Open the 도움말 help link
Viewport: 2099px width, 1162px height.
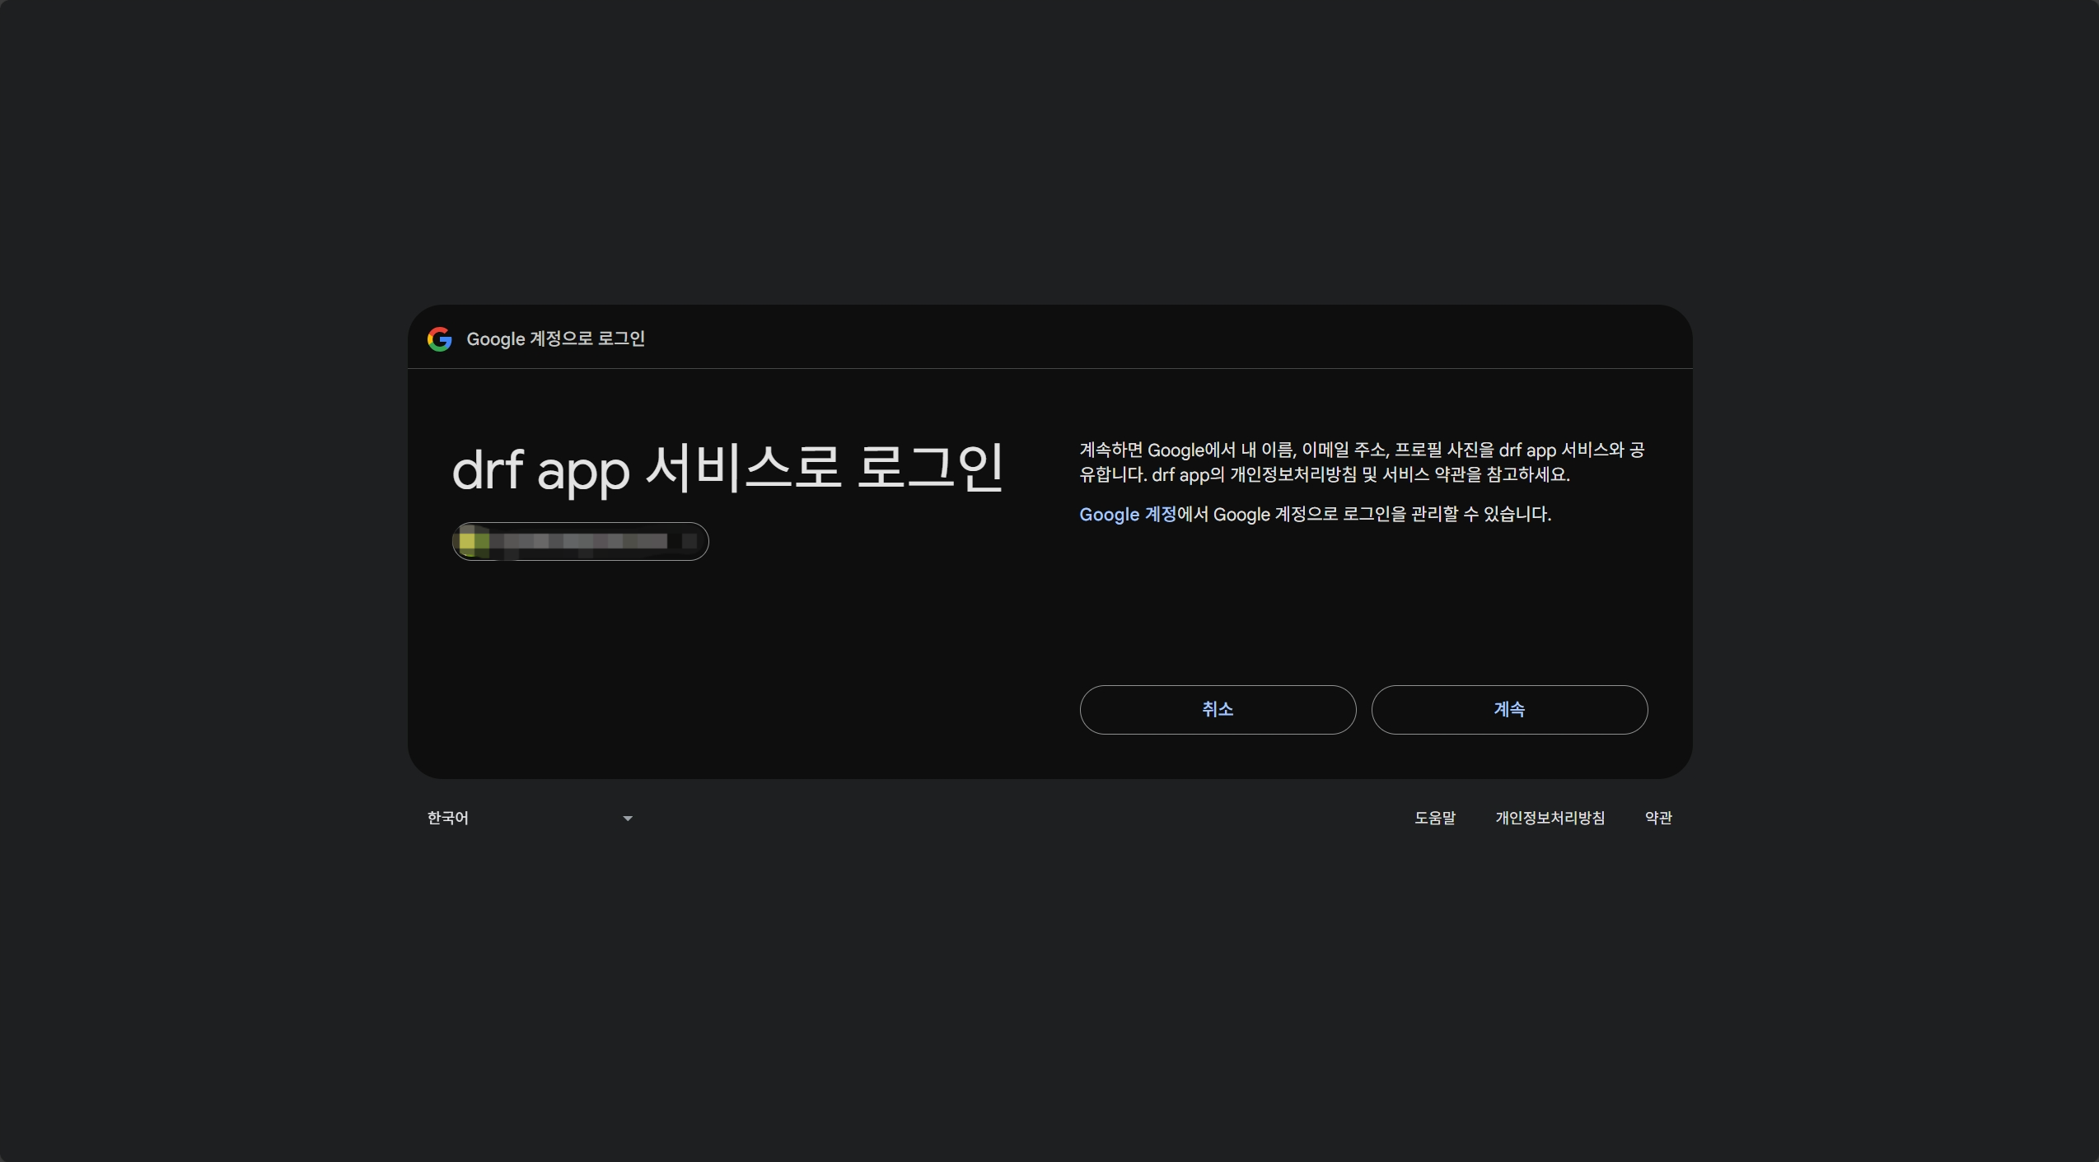pos(1434,818)
